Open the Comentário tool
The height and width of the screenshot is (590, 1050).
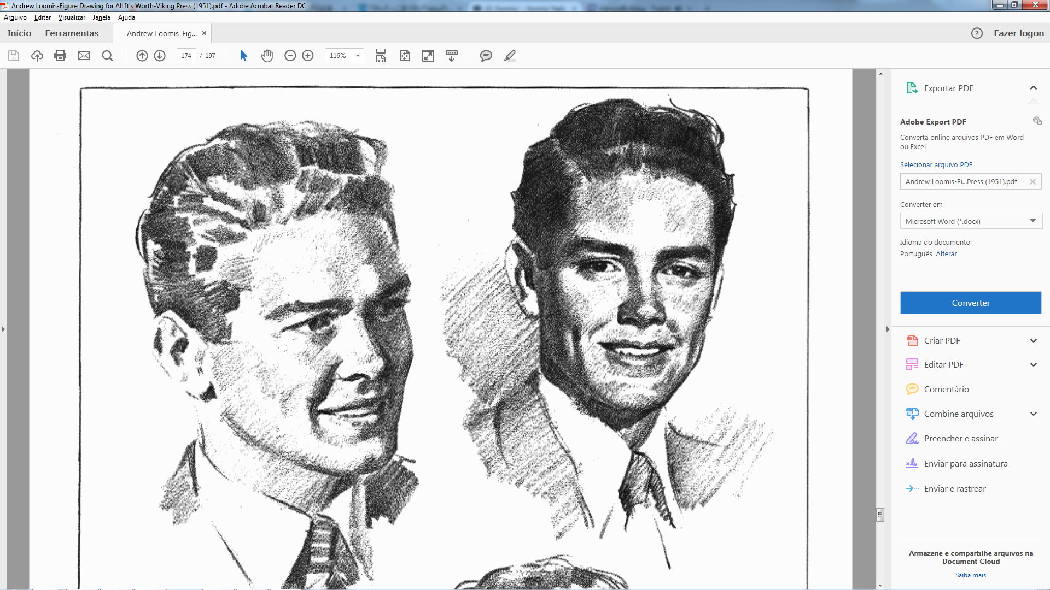(x=946, y=390)
